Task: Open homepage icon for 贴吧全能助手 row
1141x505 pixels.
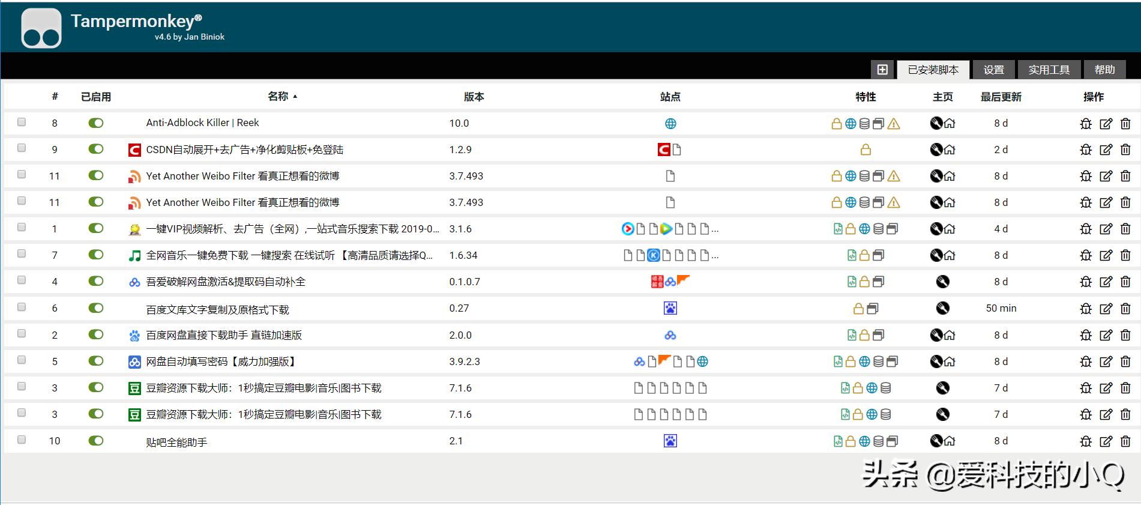Action: 950,441
